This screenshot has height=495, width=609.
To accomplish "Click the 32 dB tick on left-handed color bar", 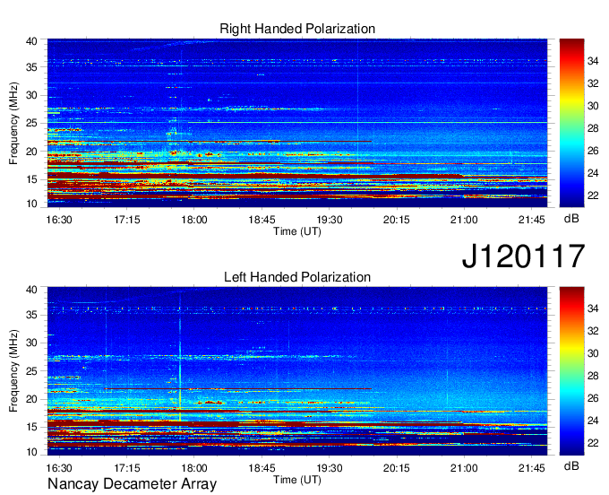I will click(593, 331).
